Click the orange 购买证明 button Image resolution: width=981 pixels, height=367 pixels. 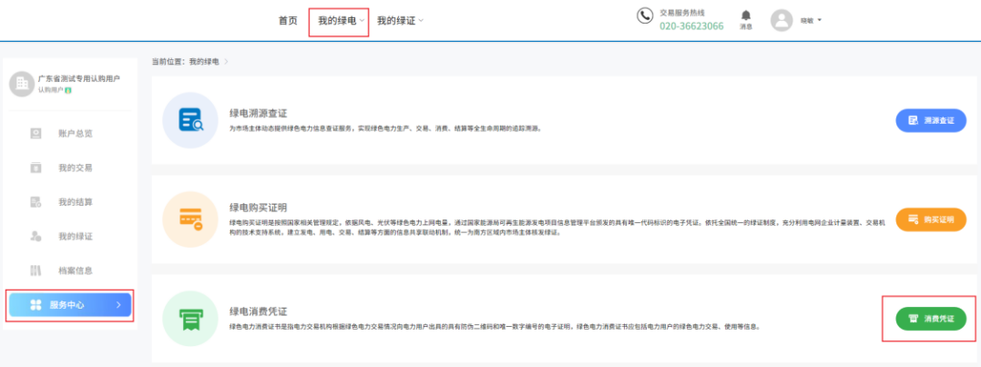point(930,219)
